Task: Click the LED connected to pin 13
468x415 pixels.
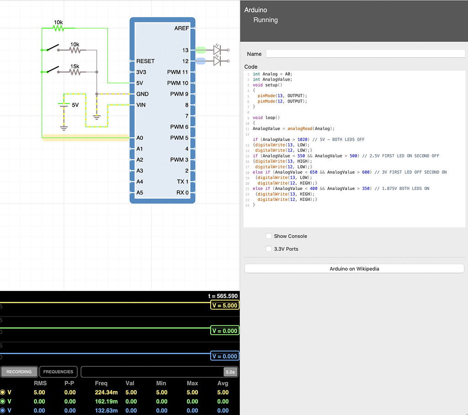Action: pos(218,50)
